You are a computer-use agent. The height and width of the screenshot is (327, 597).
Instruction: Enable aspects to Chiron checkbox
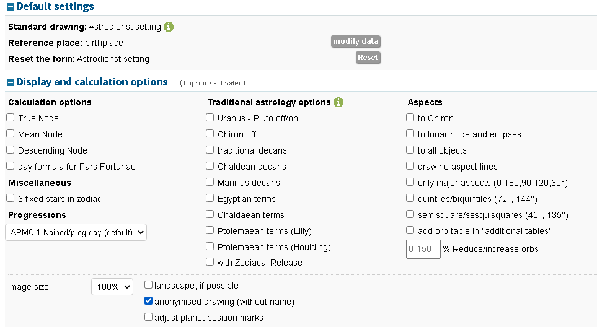pyautogui.click(x=410, y=118)
